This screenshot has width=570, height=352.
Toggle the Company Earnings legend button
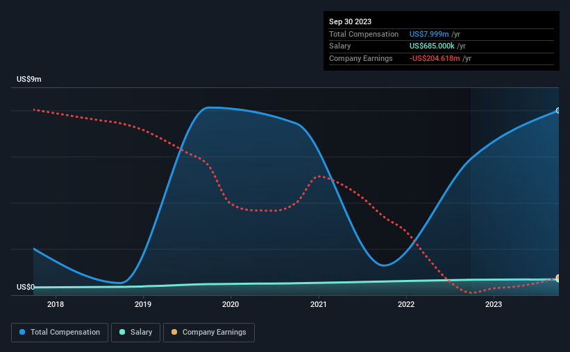coord(209,333)
